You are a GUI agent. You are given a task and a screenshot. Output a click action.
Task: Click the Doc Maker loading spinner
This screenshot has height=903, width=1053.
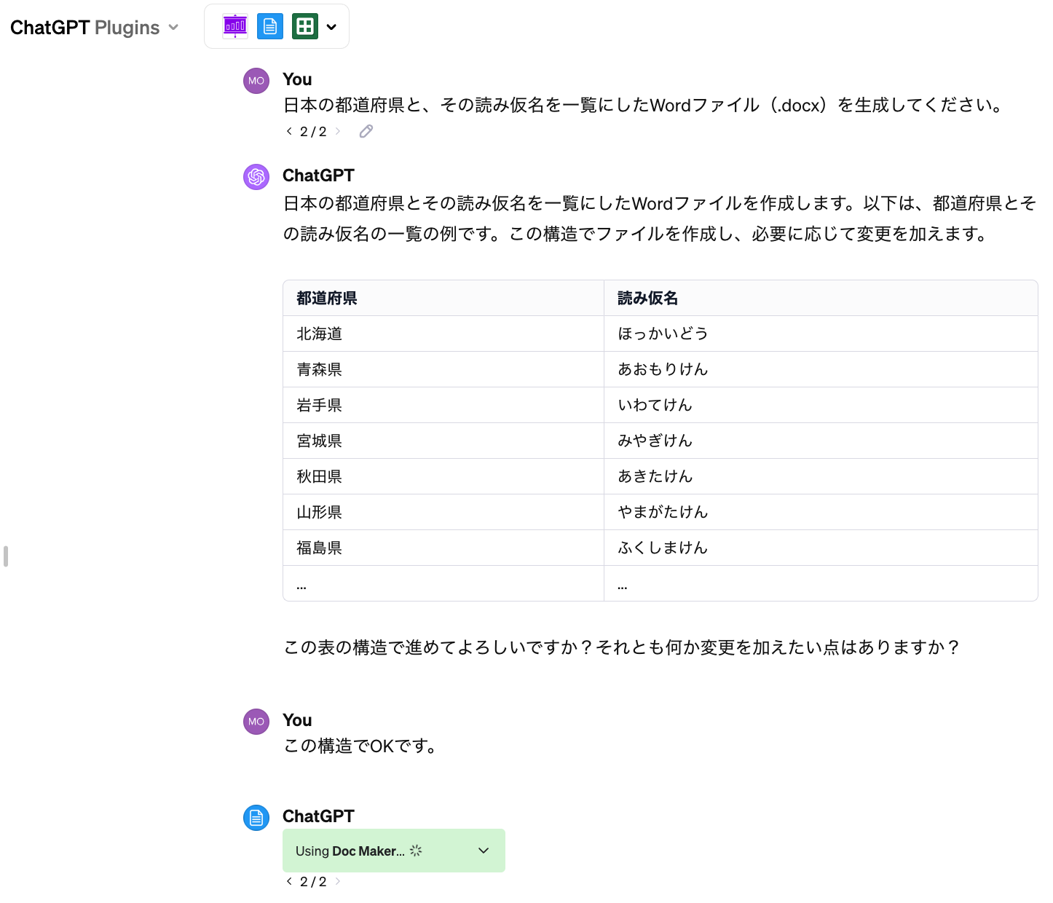pyautogui.click(x=416, y=851)
